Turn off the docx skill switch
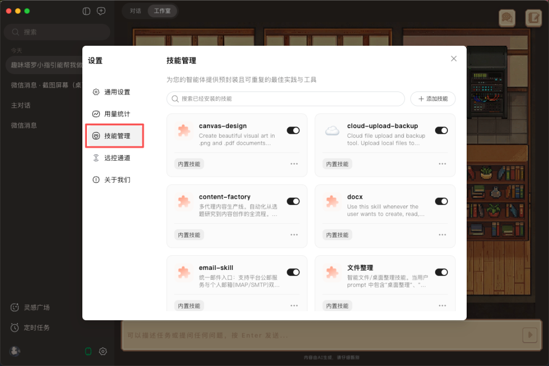549x366 pixels. pos(441,201)
